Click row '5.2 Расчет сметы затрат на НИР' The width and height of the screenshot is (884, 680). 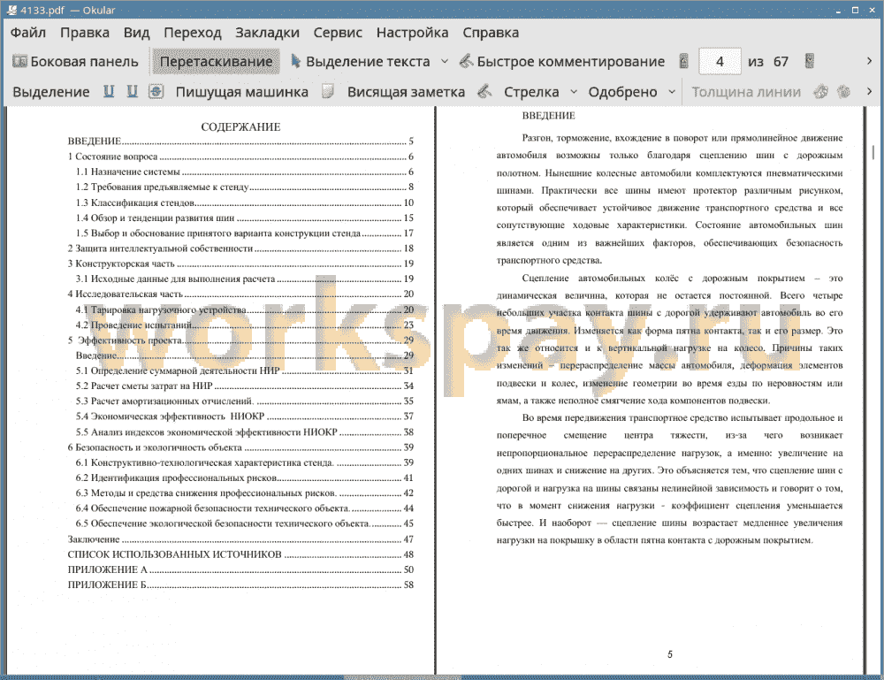click(245, 386)
